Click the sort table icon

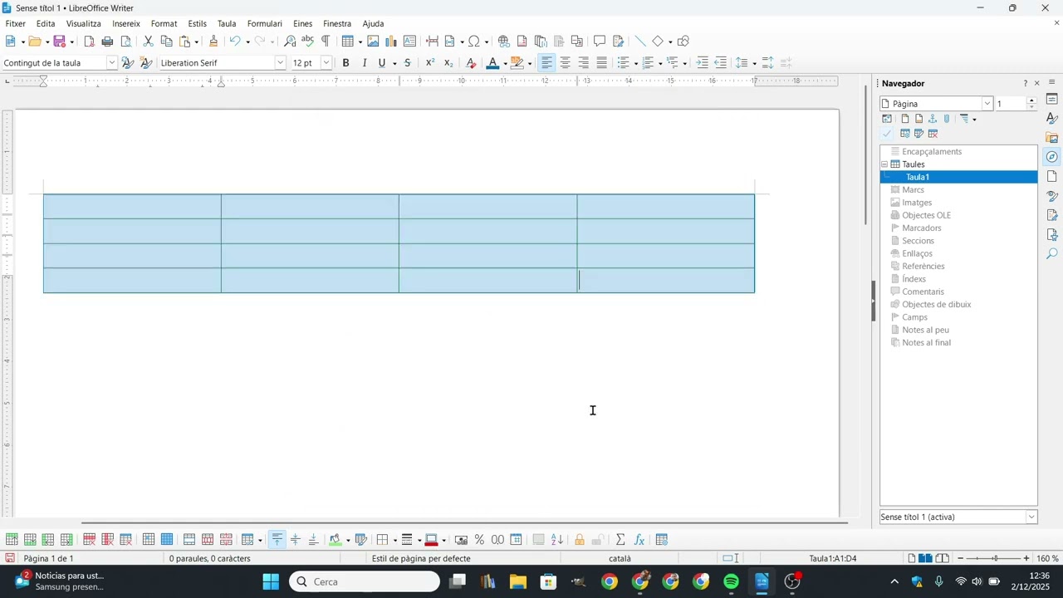click(x=557, y=540)
